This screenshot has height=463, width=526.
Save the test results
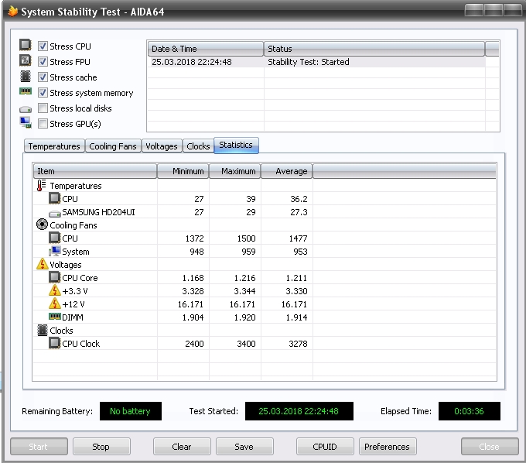[x=244, y=446]
